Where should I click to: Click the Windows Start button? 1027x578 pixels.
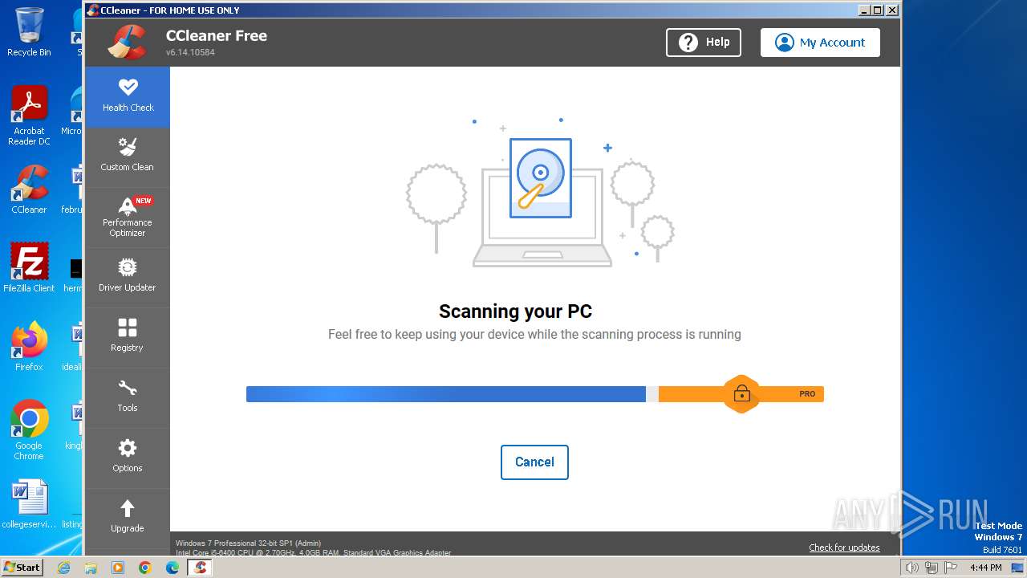(22, 567)
